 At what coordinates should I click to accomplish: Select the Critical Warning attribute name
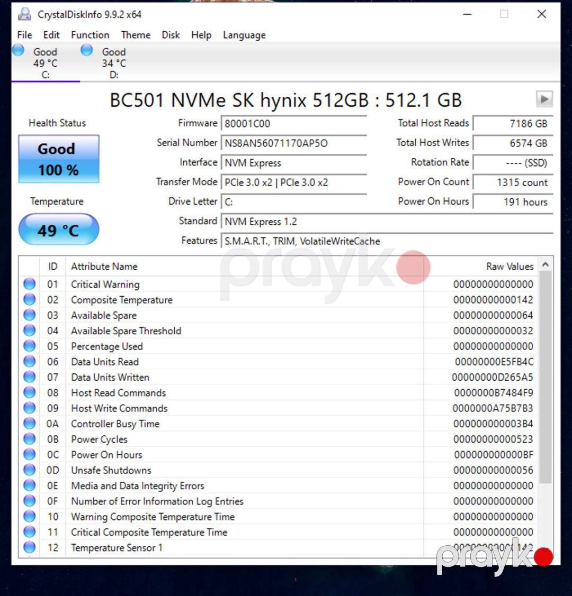105,285
